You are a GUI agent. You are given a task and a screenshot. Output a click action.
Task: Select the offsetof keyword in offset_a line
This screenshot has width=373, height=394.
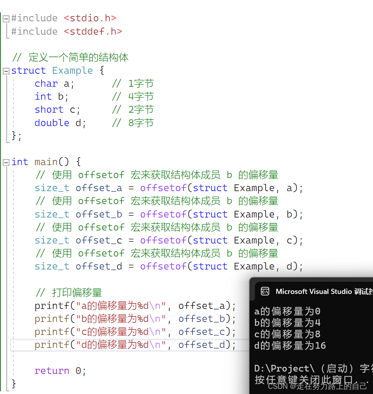pos(163,188)
